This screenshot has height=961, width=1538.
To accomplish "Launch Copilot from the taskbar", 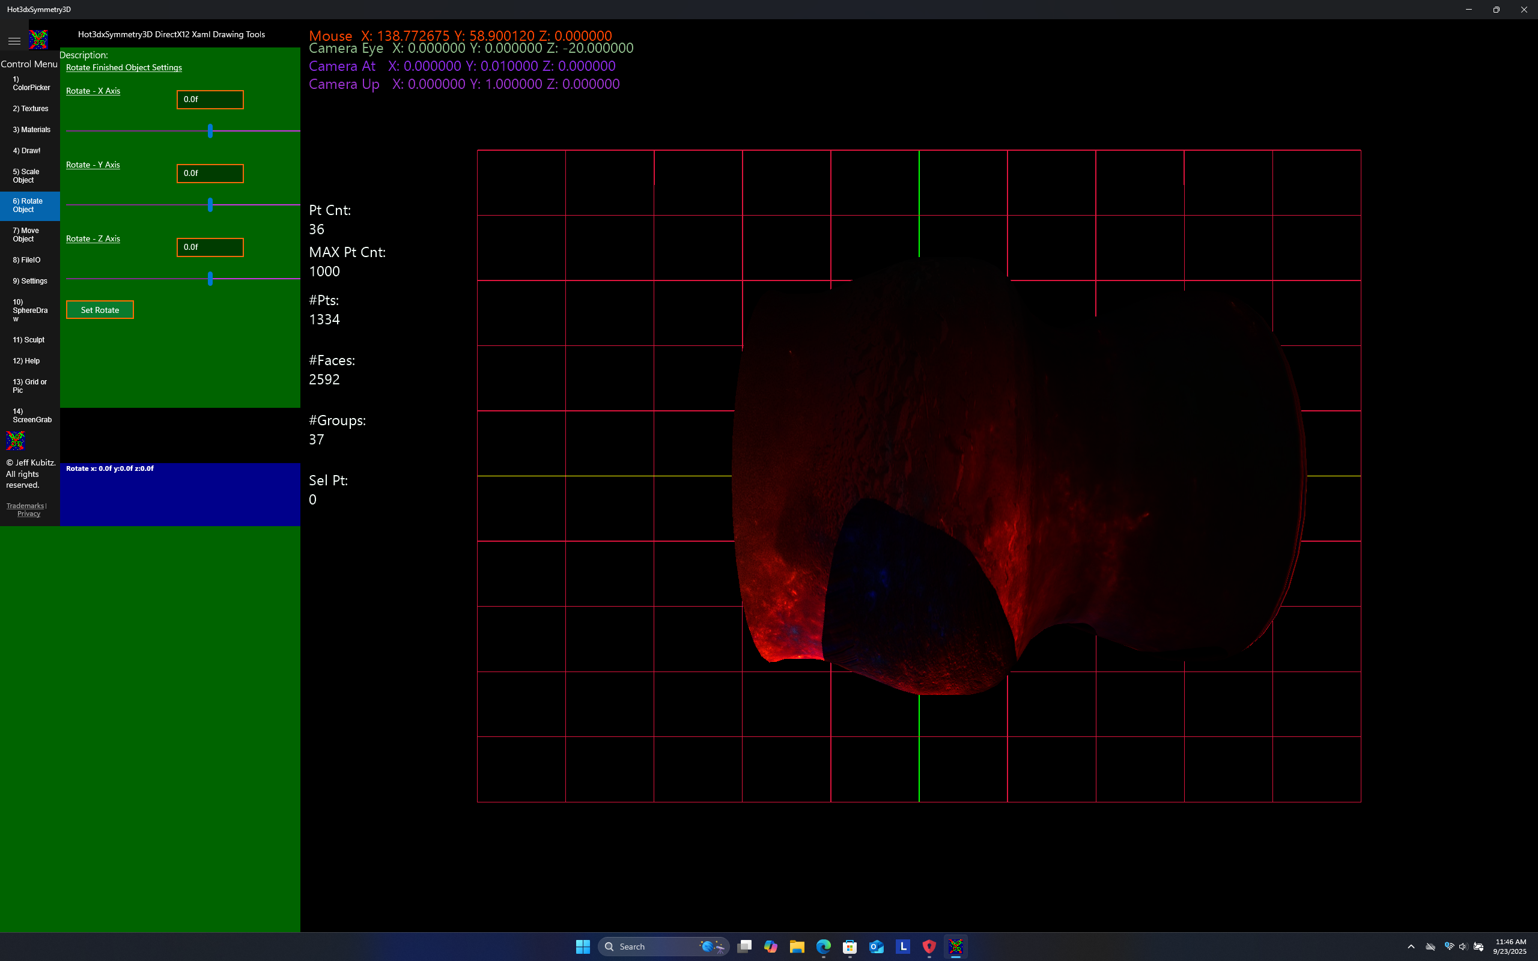I will click(770, 947).
